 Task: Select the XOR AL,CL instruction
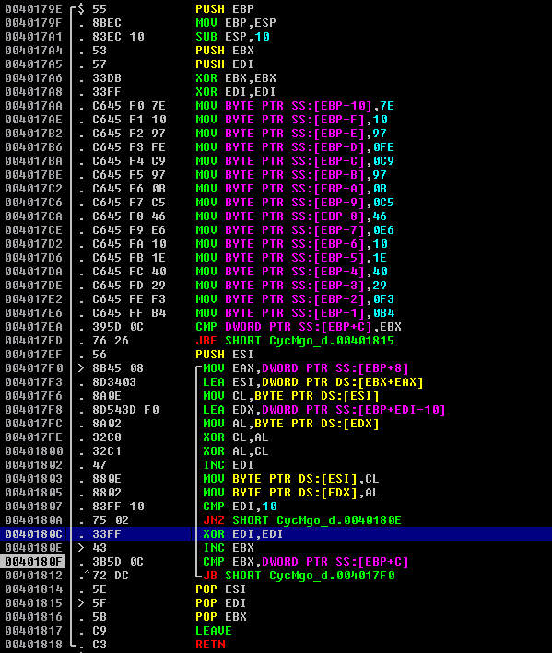236,451
